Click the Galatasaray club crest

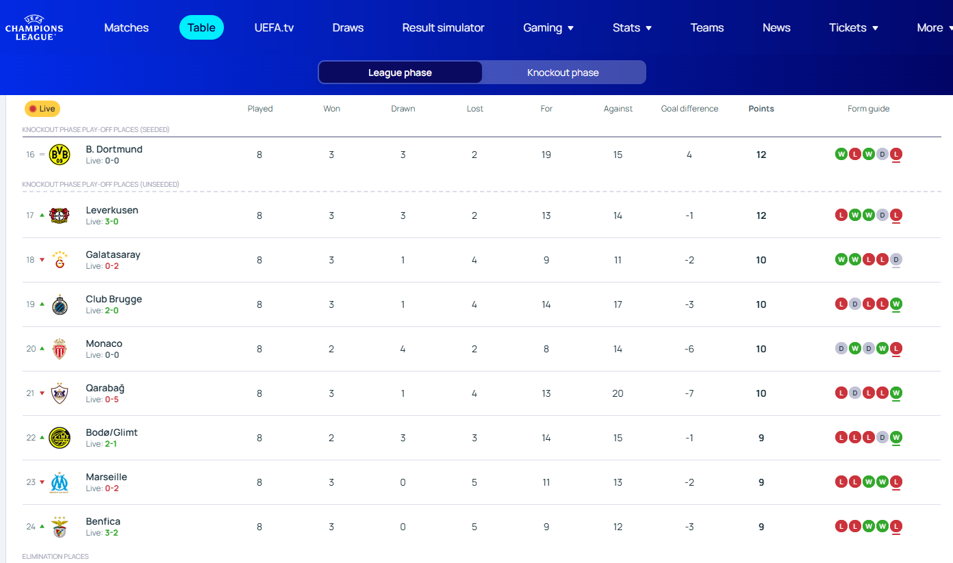[x=60, y=260]
